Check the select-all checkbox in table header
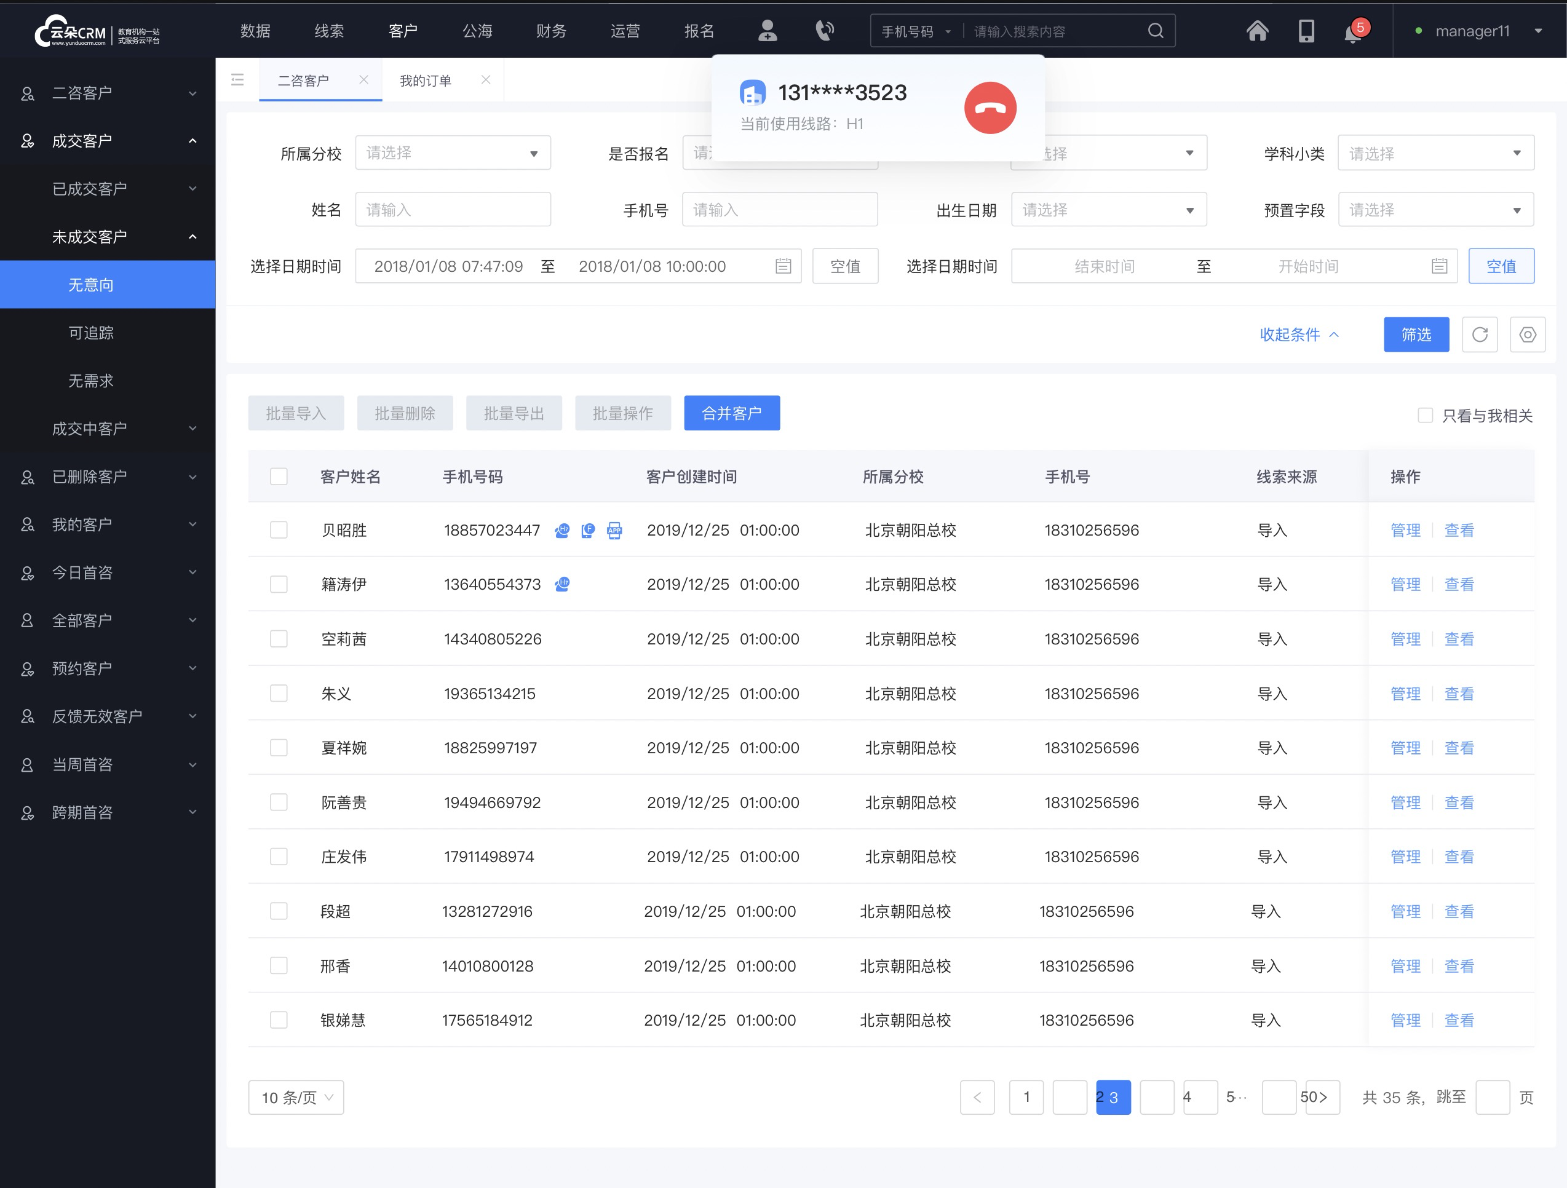 pos(278,475)
